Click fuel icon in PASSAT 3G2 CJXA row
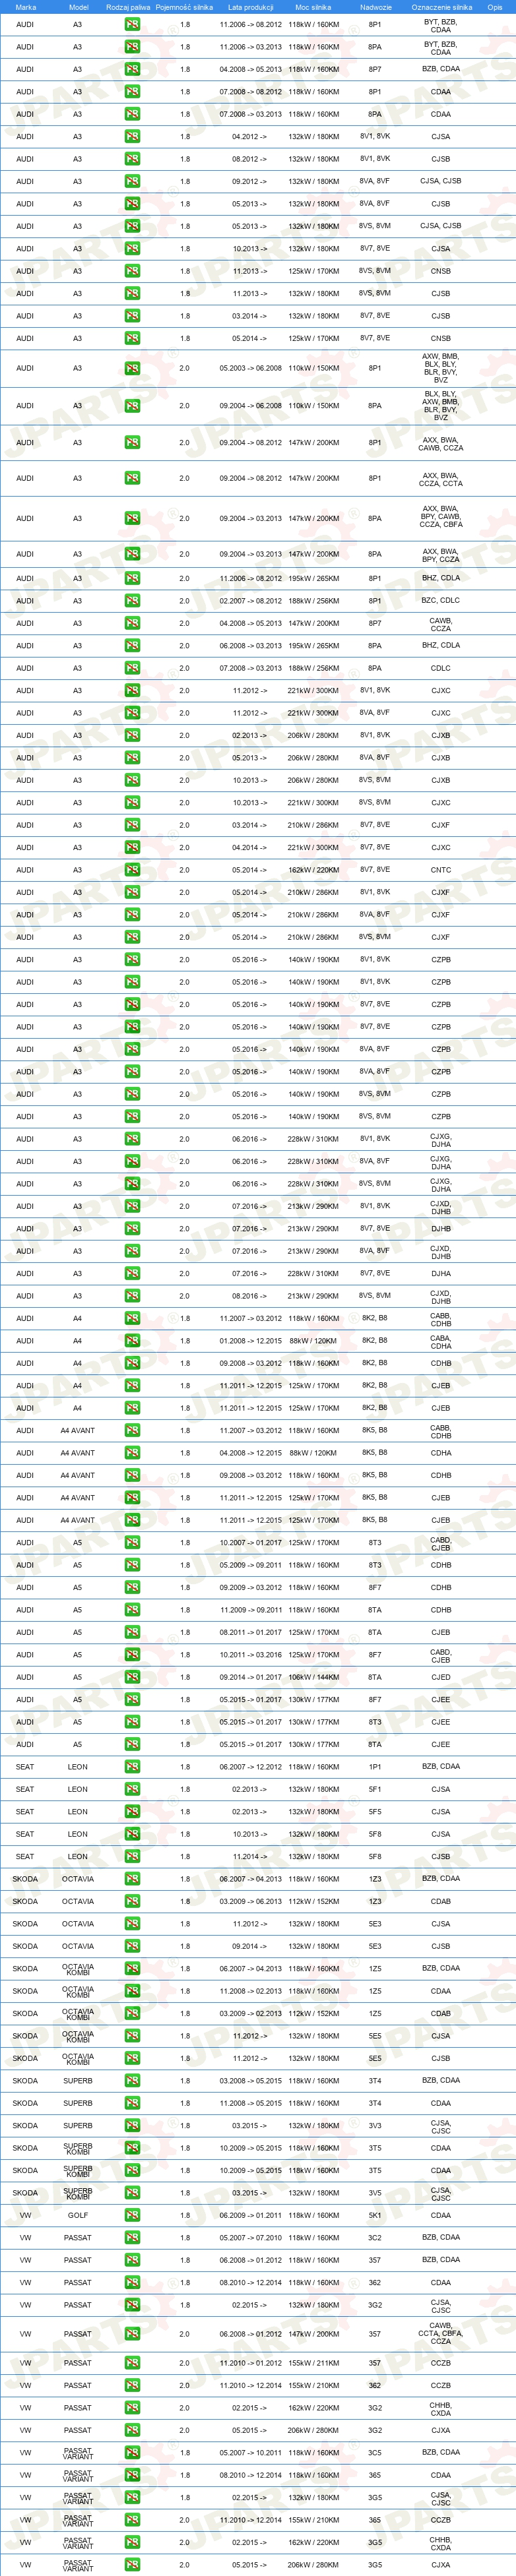516x2576 pixels. (x=132, y=2430)
